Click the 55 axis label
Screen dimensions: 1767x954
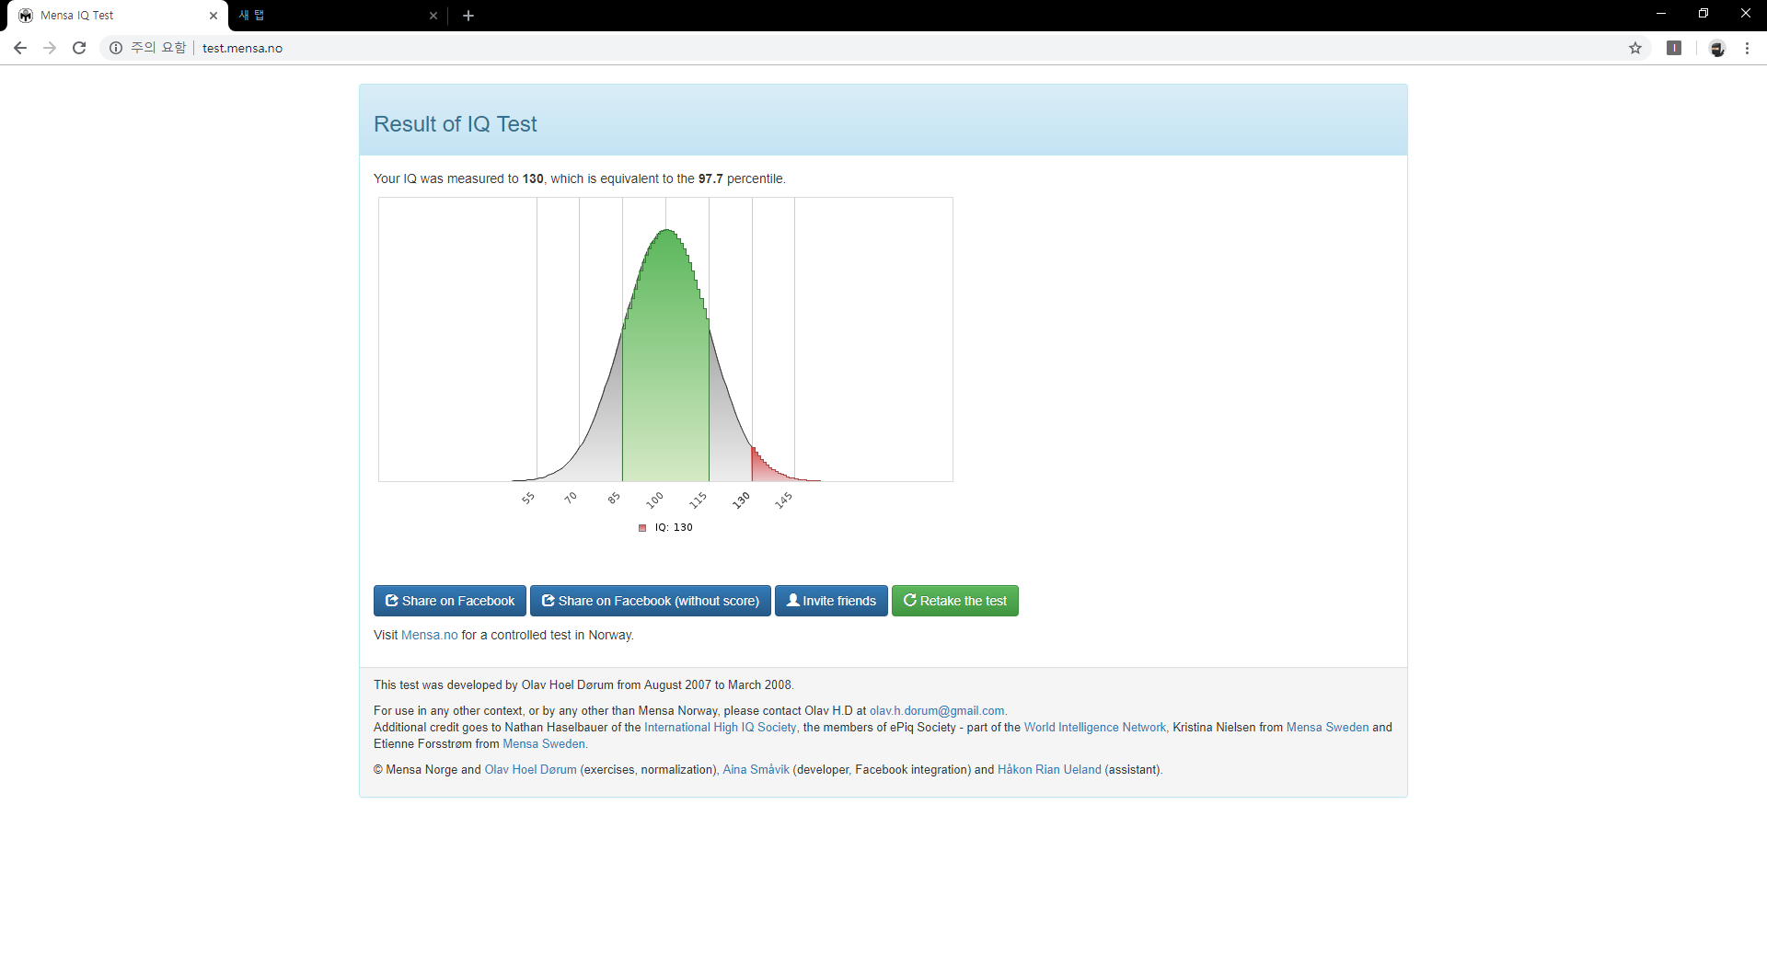pyautogui.click(x=528, y=499)
